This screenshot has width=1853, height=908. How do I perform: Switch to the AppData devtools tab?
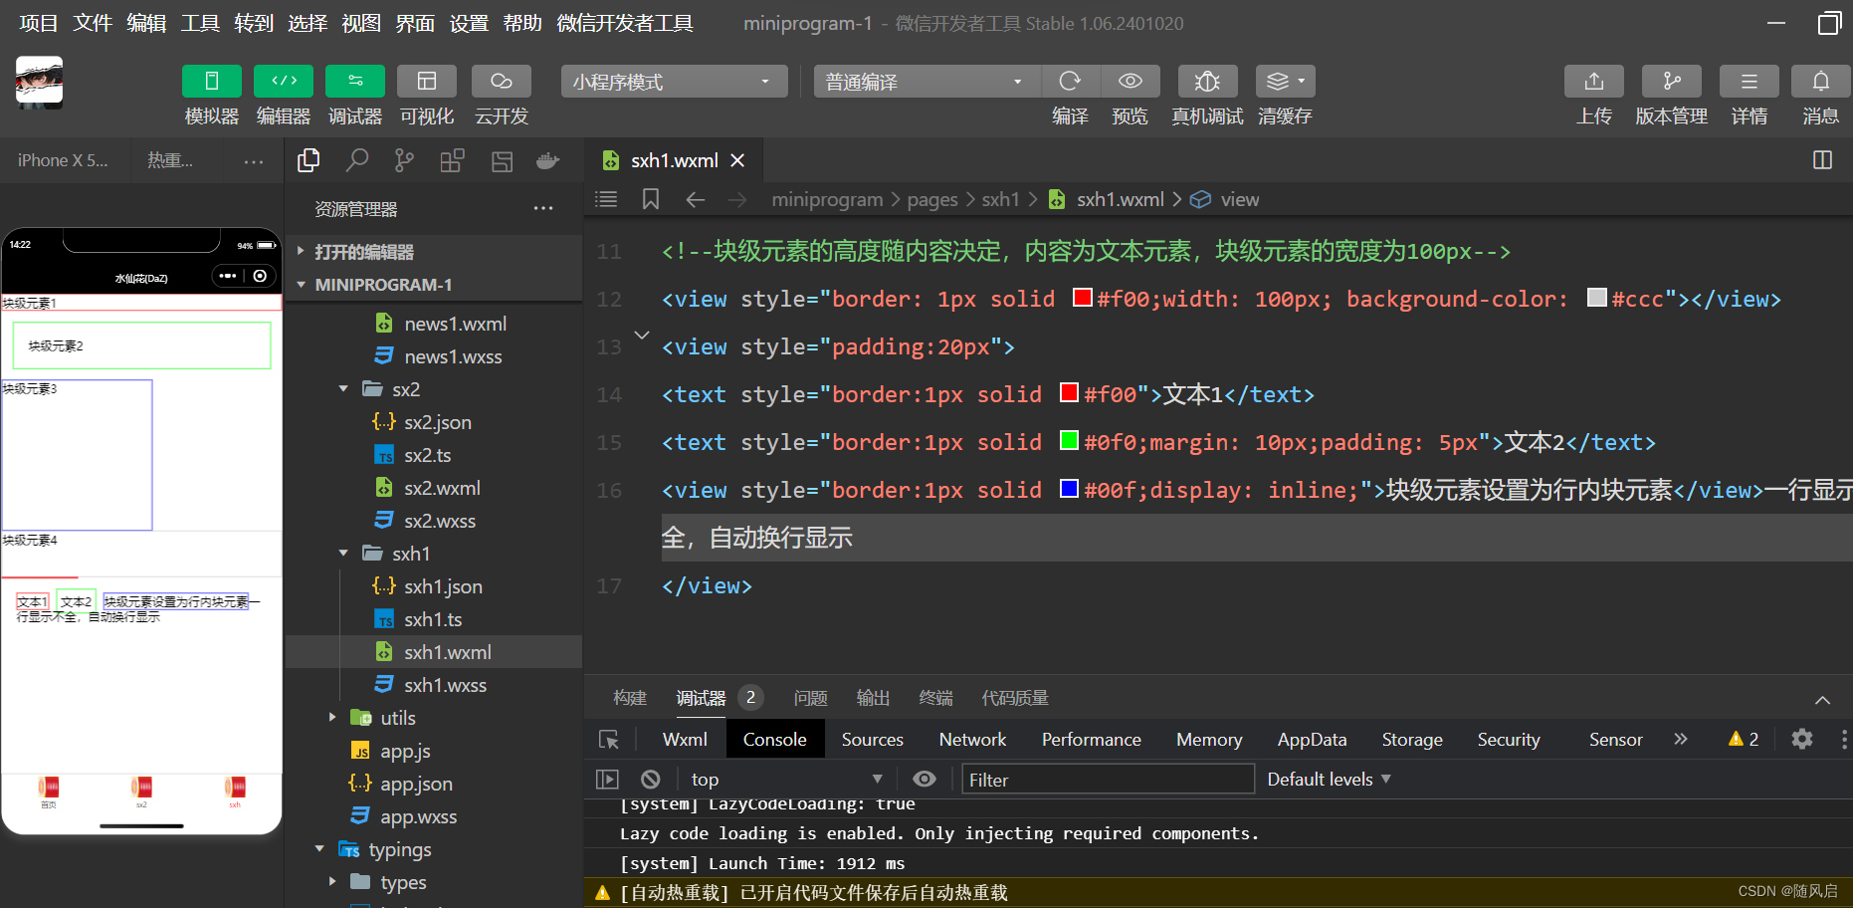(x=1312, y=739)
